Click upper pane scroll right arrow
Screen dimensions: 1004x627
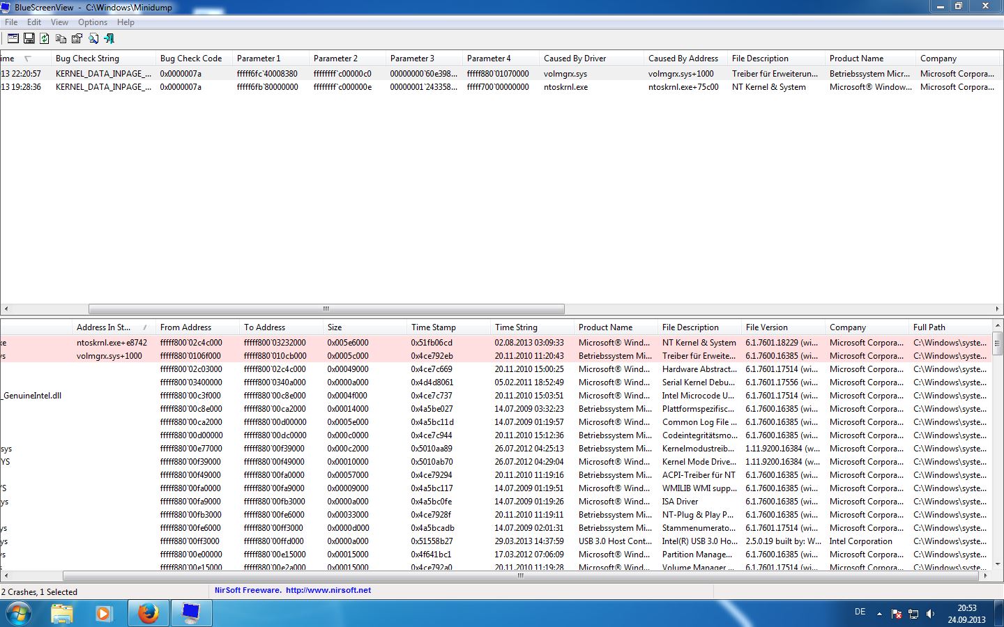[x=998, y=309]
